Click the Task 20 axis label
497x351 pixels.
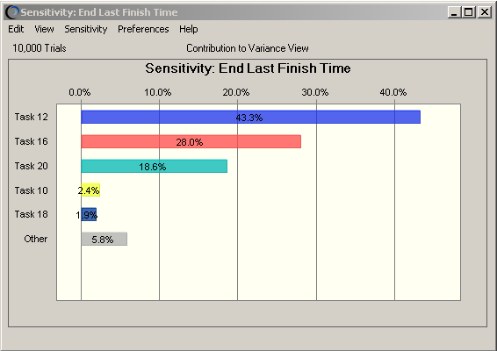click(x=31, y=166)
